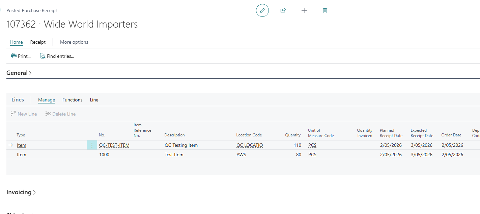Click the trash delete icon
Image resolution: width=480 pixels, height=214 pixels.
325,10
